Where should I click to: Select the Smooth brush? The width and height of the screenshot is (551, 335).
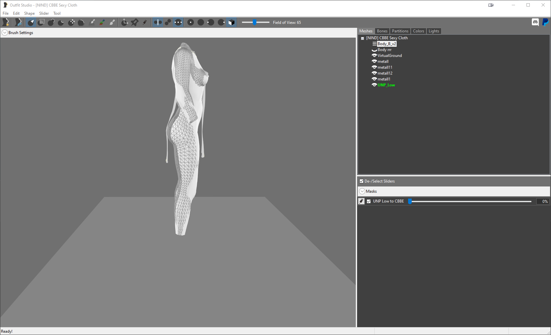point(81,22)
